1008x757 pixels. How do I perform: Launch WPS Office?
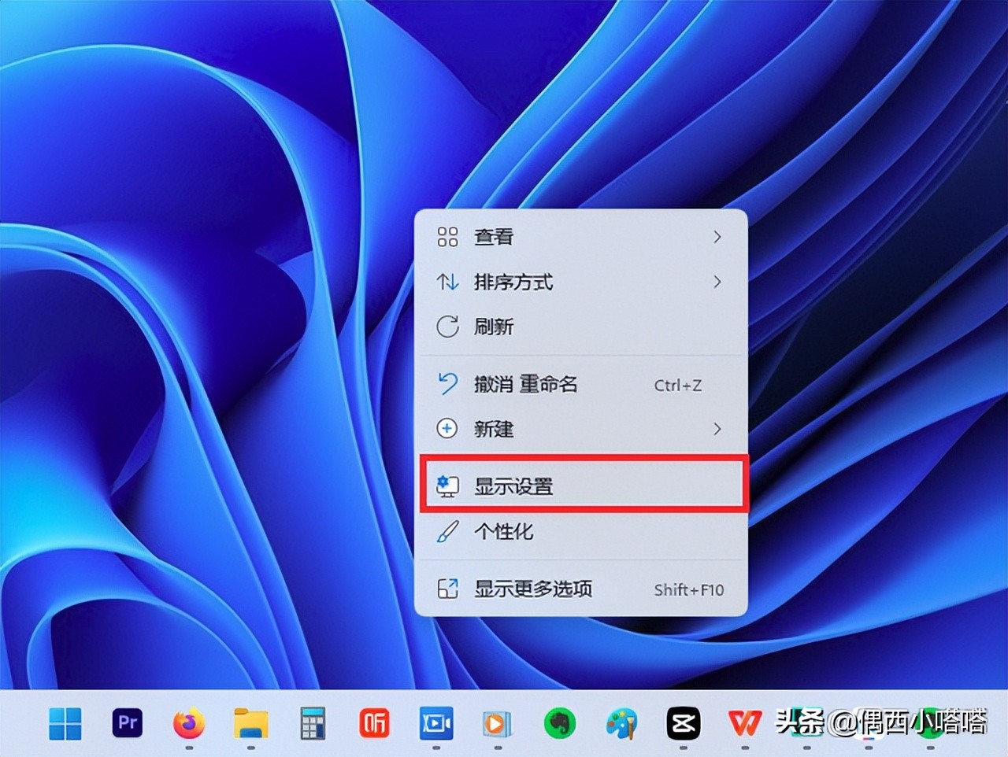pyautogui.click(x=744, y=724)
